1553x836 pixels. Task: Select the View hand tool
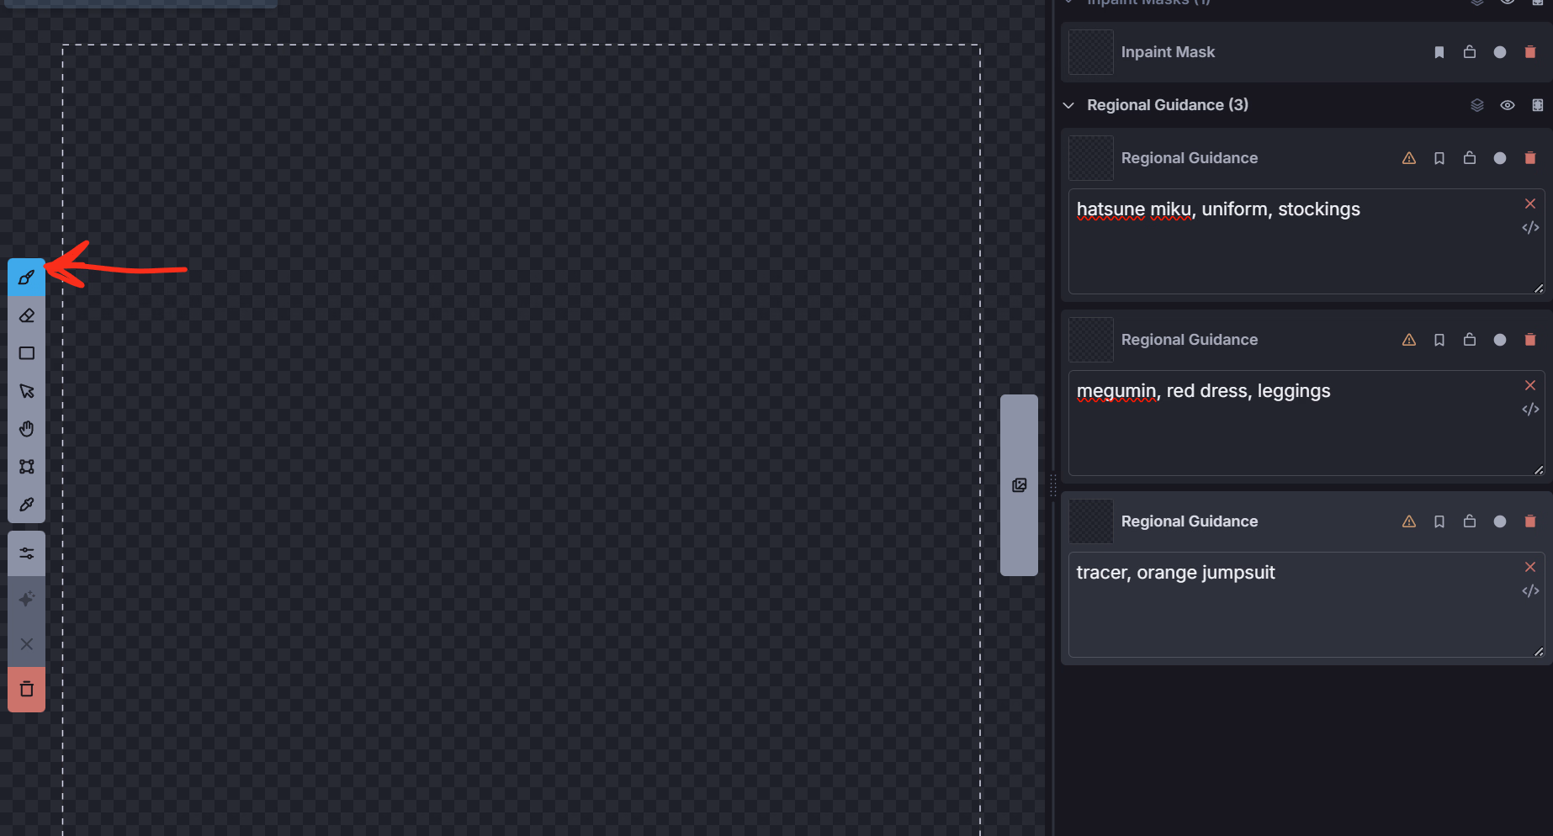[26, 429]
